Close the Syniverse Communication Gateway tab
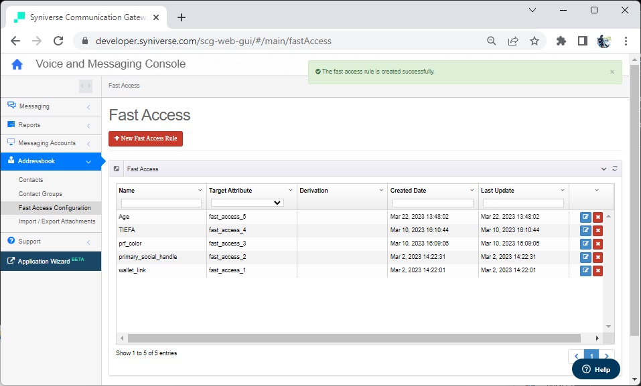 pyautogui.click(x=156, y=17)
